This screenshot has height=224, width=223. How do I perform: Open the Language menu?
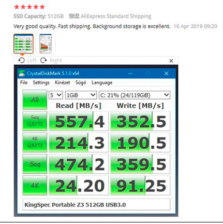point(102,82)
